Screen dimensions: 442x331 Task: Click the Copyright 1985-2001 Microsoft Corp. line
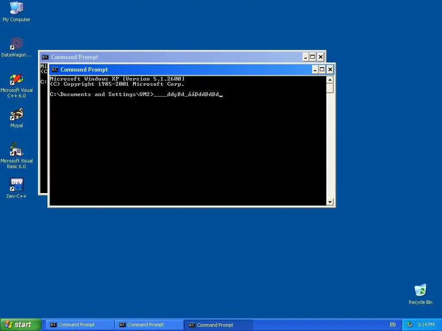coord(117,84)
